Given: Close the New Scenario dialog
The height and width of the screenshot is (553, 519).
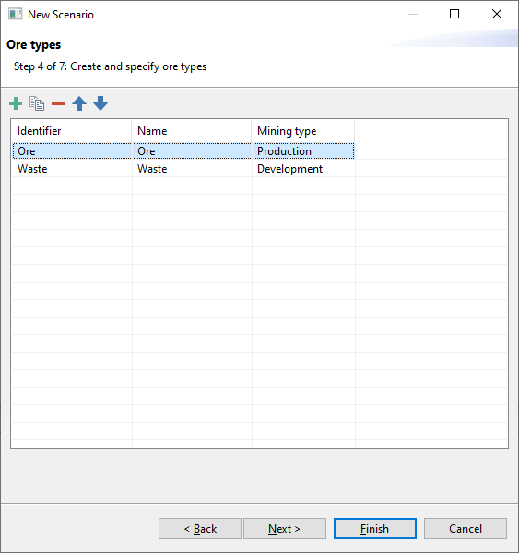Looking at the screenshot, I should (497, 14).
